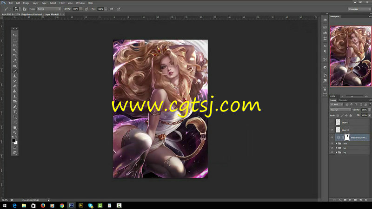Open layer filter Kind dropdown
Image resolution: width=372 pixels, height=209 pixels.
point(337,104)
